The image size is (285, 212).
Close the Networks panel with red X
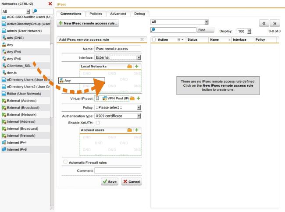click(x=50, y=4)
